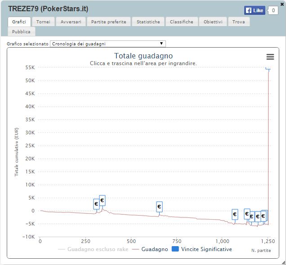Close the TREZE79 popup with the X
This screenshot has width=286, height=265.
point(282,4)
